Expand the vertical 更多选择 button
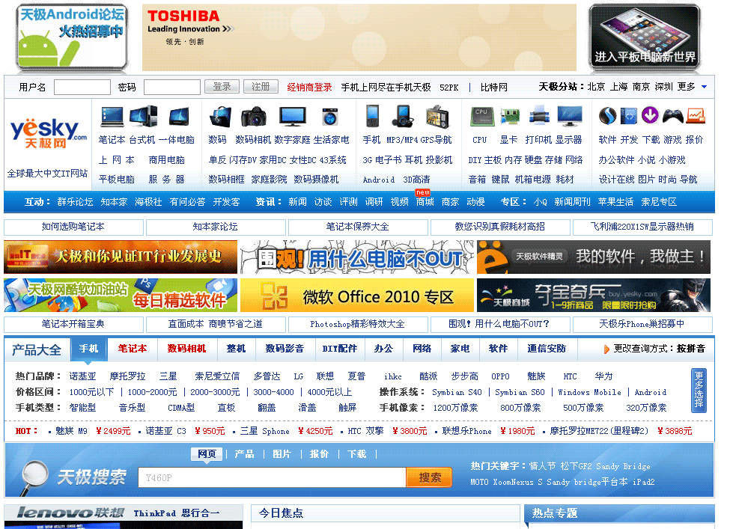The height and width of the screenshot is (529, 736). 699,390
